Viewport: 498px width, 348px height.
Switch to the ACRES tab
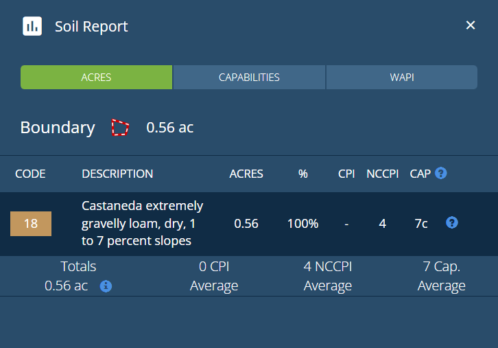[96, 78]
